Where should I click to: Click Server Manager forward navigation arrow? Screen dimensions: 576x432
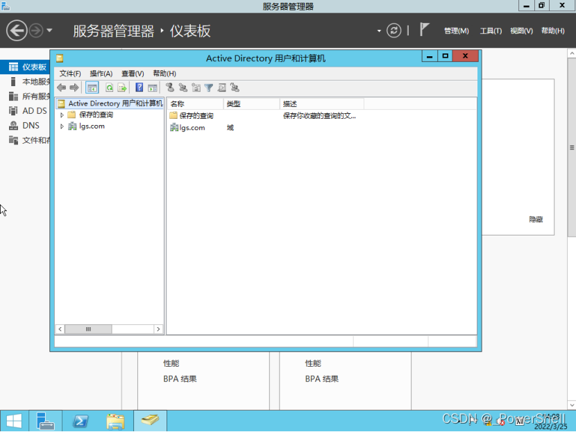click(x=36, y=31)
